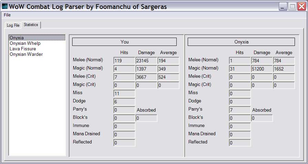The width and height of the screenshot is (308, 164).
Task: Click Onyxia Magic (Normal) average field 1652
Action: coord(284,69)
